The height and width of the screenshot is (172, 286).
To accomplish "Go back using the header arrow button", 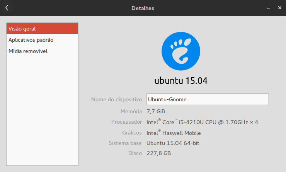I will tap(7, 8).
